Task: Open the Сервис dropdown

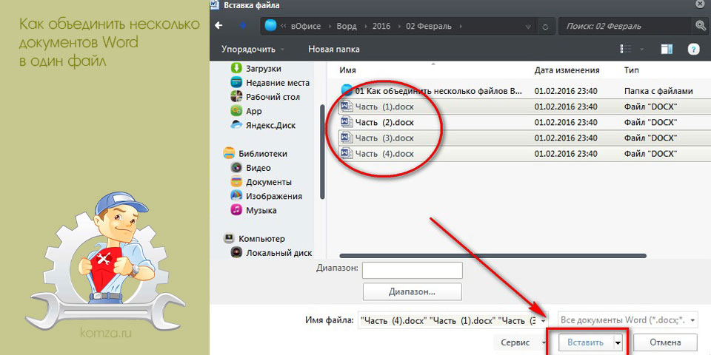Action: pos(522,342)
